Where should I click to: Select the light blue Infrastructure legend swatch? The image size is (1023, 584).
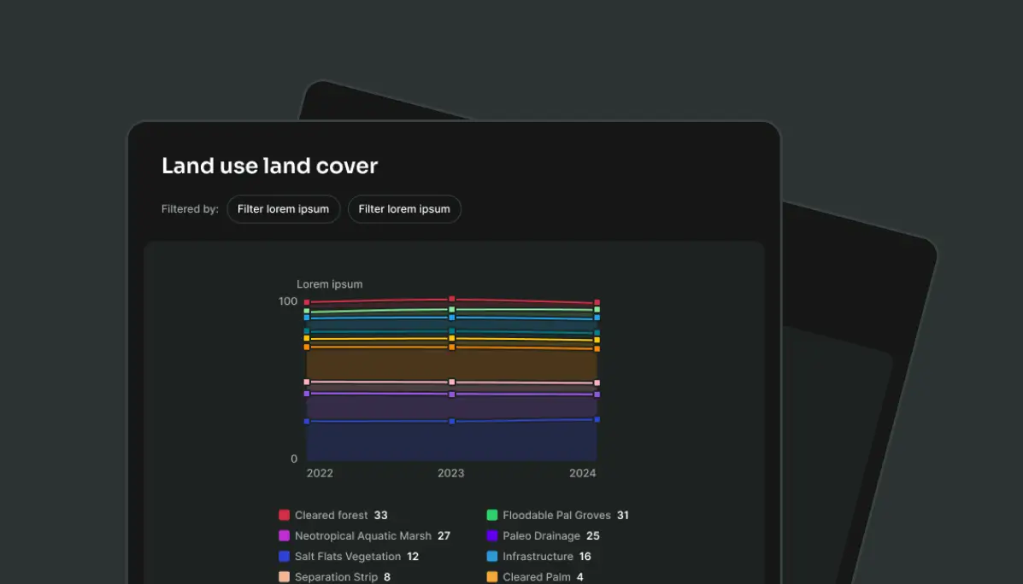pos(492,557)
